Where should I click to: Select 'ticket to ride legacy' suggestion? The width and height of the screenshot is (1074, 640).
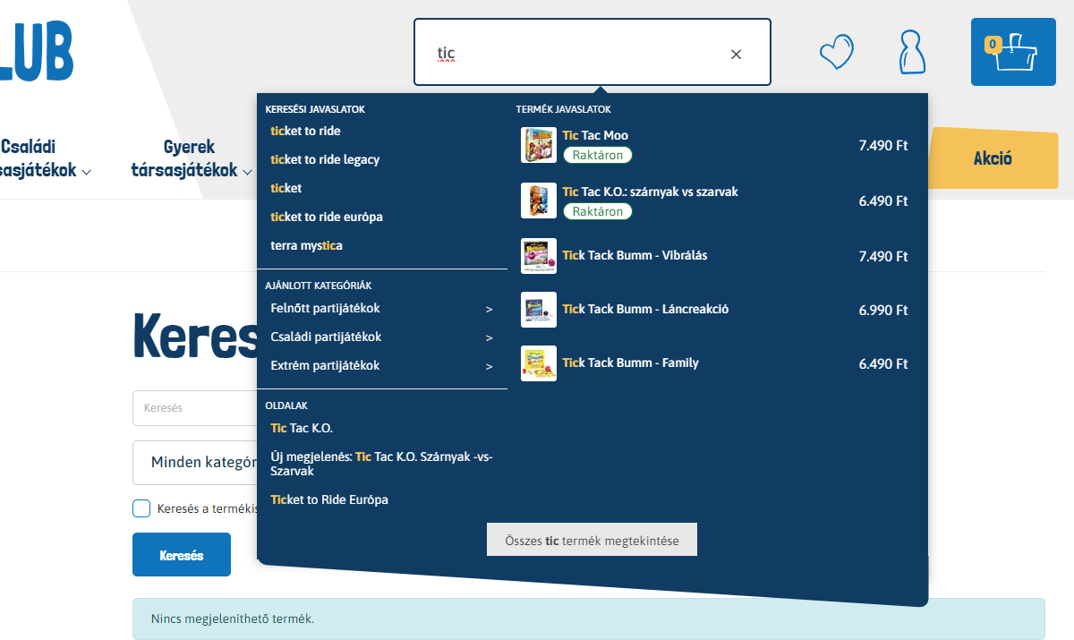325,159
